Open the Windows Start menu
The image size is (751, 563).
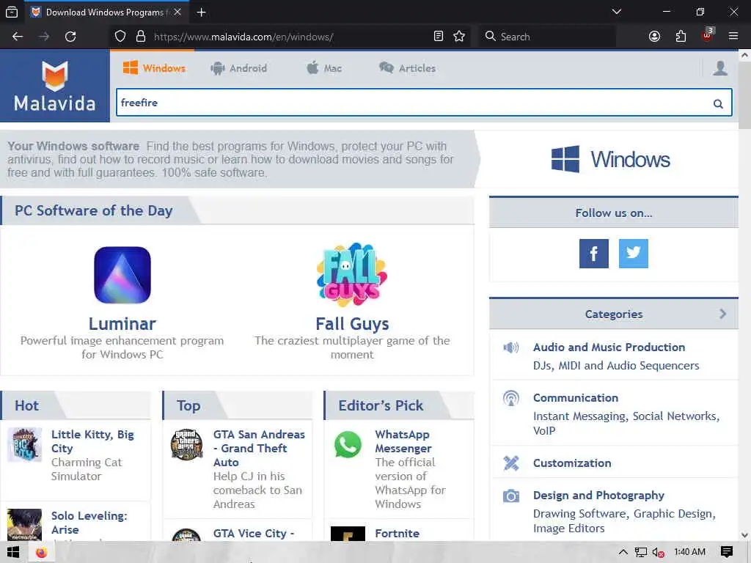click(x=13, y=553)
